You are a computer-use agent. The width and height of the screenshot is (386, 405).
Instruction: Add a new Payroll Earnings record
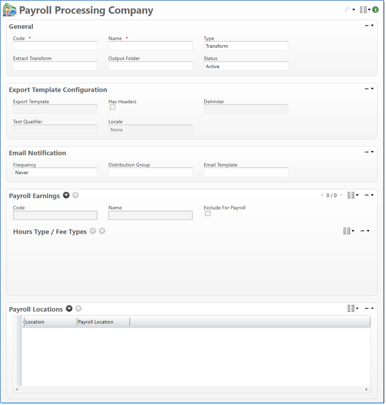point(66,195)
